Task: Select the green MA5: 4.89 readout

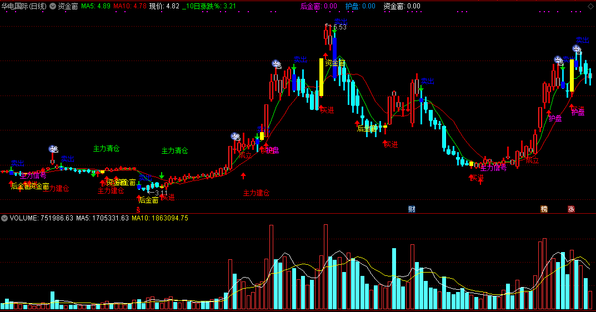Action: tap(96, 6)
